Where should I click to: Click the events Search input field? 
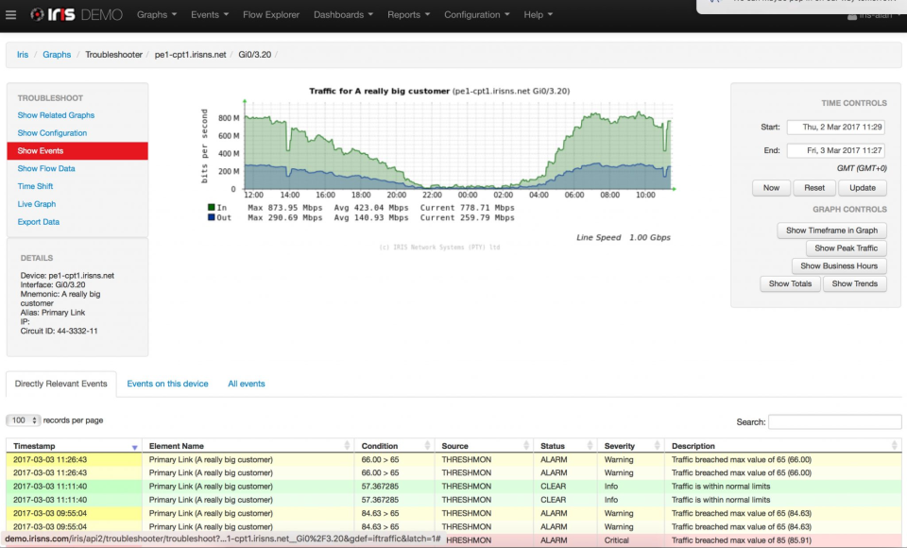833,422
